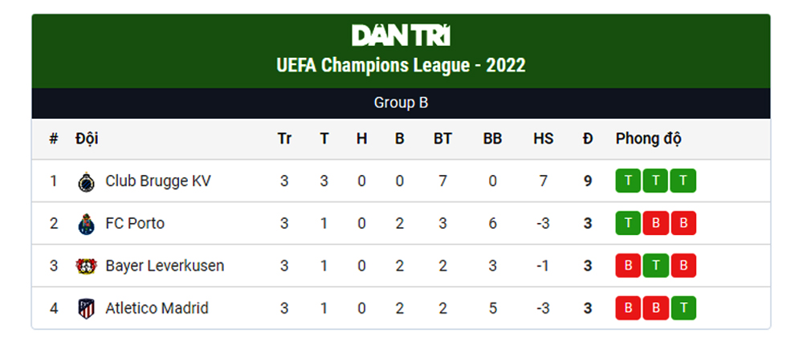Screen dimensions: 803x345
Task: Open the Bayer Leverkusen team name
Action: [x=165, y=266]
